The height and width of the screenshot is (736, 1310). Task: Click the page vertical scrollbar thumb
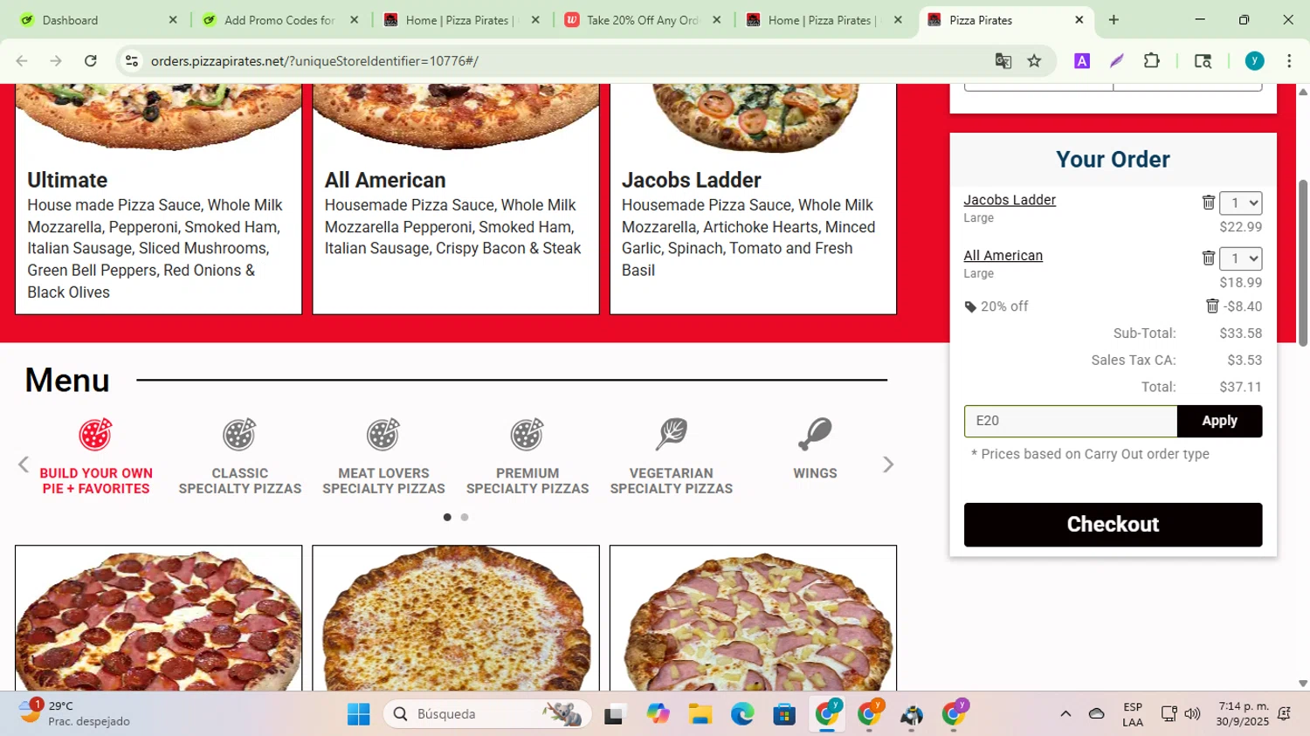coord(1303,263)
